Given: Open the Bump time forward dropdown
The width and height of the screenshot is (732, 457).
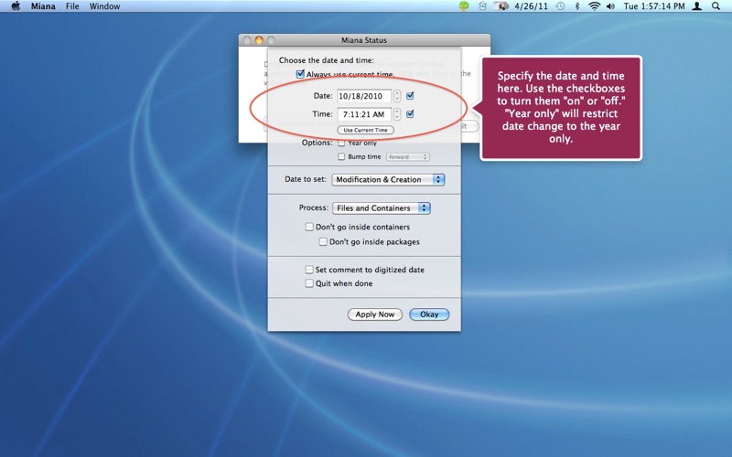Looking at the screenshot, I should (407, 157).
